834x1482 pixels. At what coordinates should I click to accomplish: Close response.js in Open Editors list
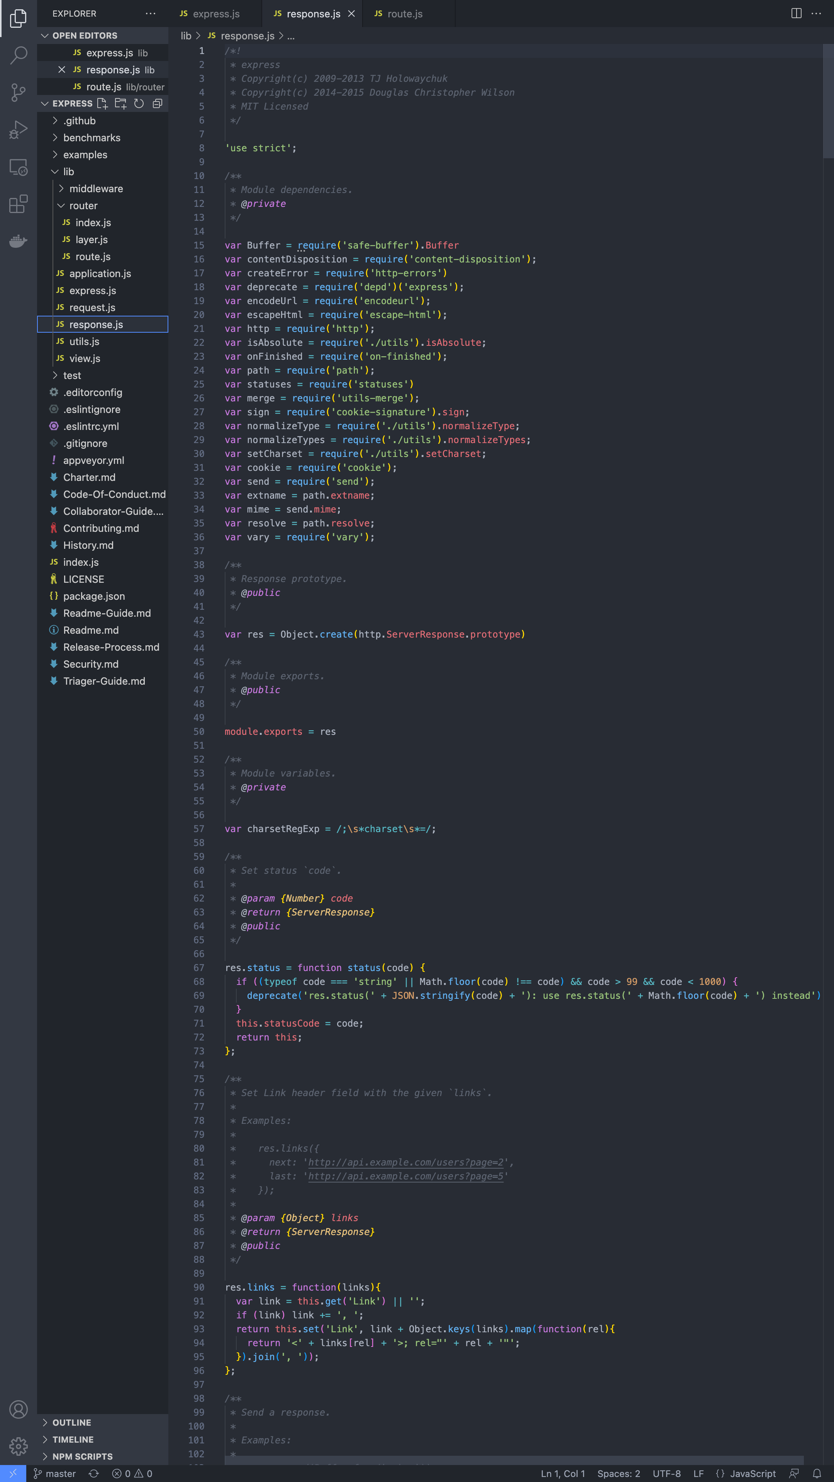62,69
